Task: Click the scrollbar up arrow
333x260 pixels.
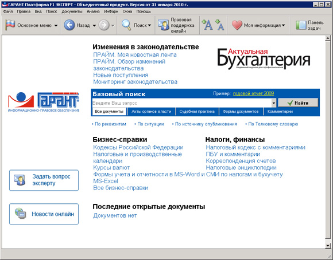Action: click(328, 38)
